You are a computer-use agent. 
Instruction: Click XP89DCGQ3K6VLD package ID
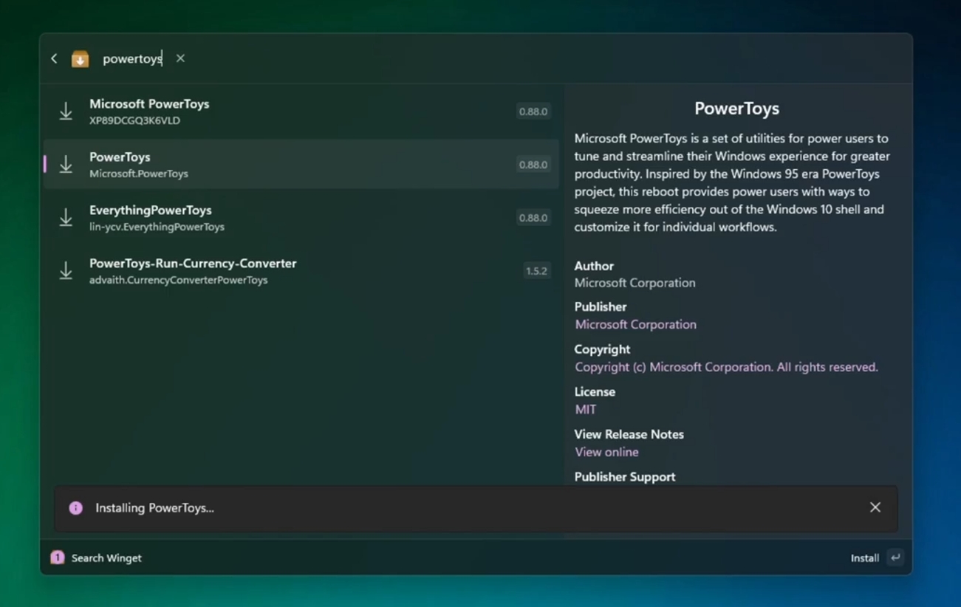pos(134,120)
